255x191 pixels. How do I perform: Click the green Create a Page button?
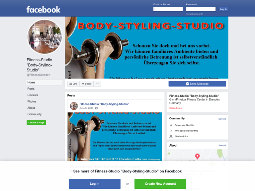[x=36, y=122]
